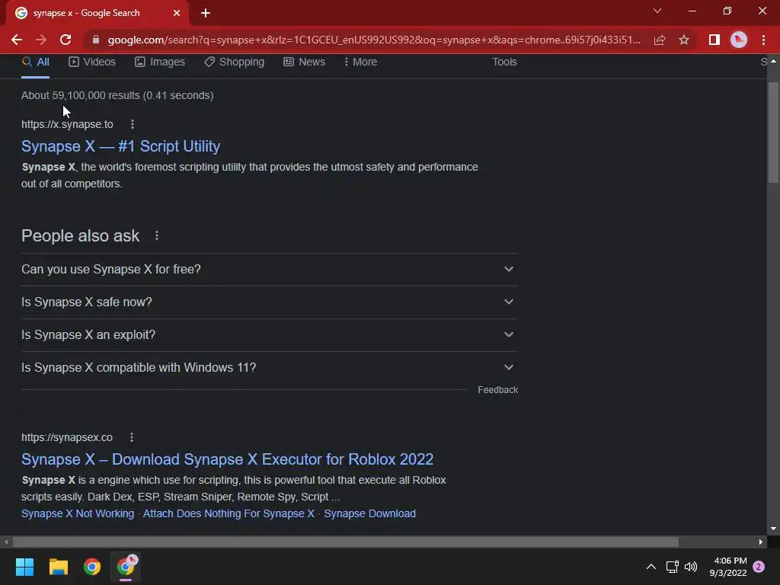Open options for synapsex.co result
The width and height of the screenshot is (780, 585).
(x=131, y=437)
